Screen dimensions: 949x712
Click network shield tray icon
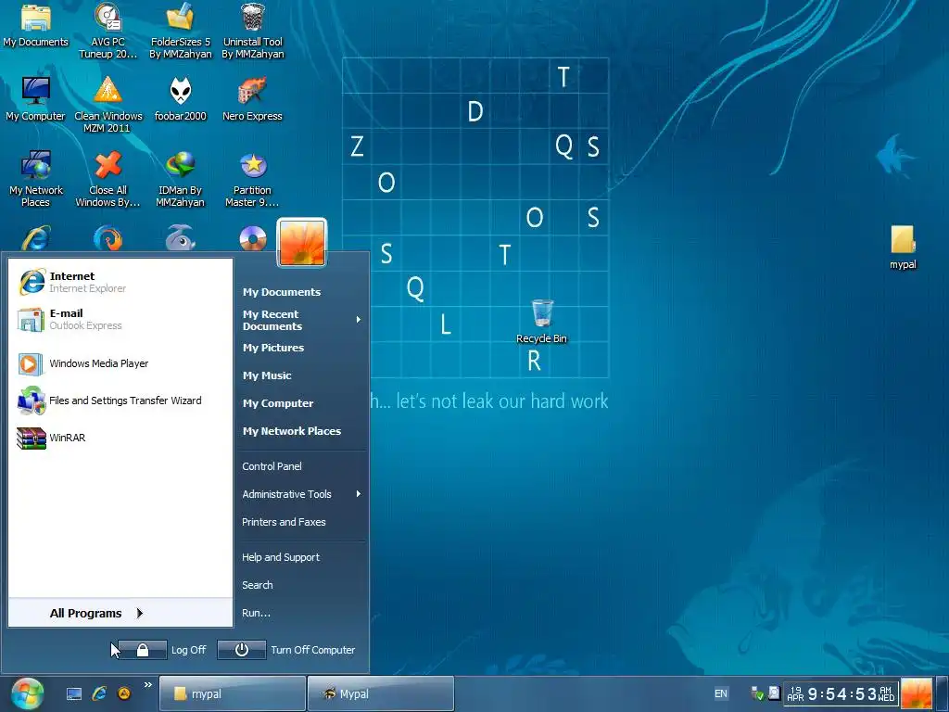(756, 693)
